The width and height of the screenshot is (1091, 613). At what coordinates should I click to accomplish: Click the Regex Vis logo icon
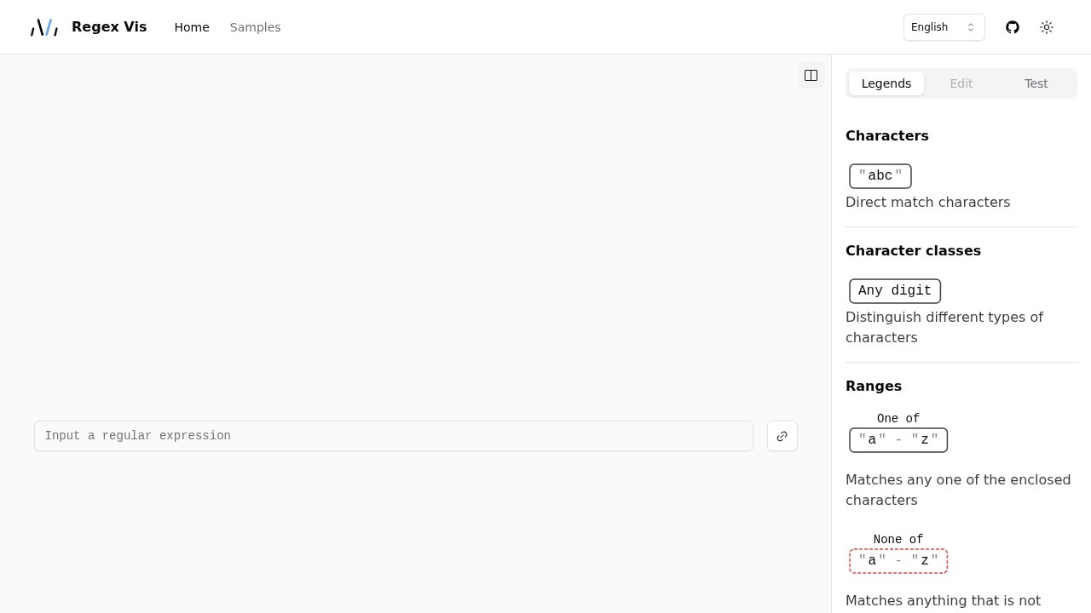(43, 26)
